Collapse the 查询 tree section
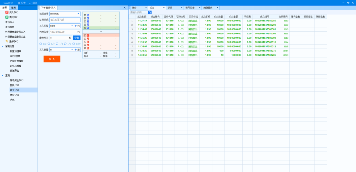Screen dimensions: 356x172 click(3, 75)
